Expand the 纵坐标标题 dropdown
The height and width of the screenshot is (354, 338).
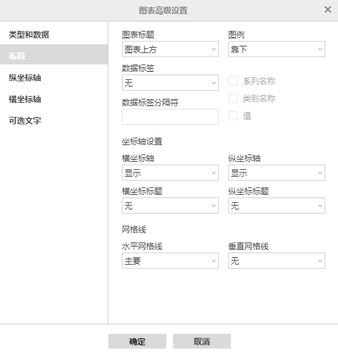[x=277, y=206]
